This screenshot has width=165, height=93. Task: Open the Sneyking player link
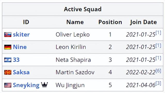[x=26, y=85]
